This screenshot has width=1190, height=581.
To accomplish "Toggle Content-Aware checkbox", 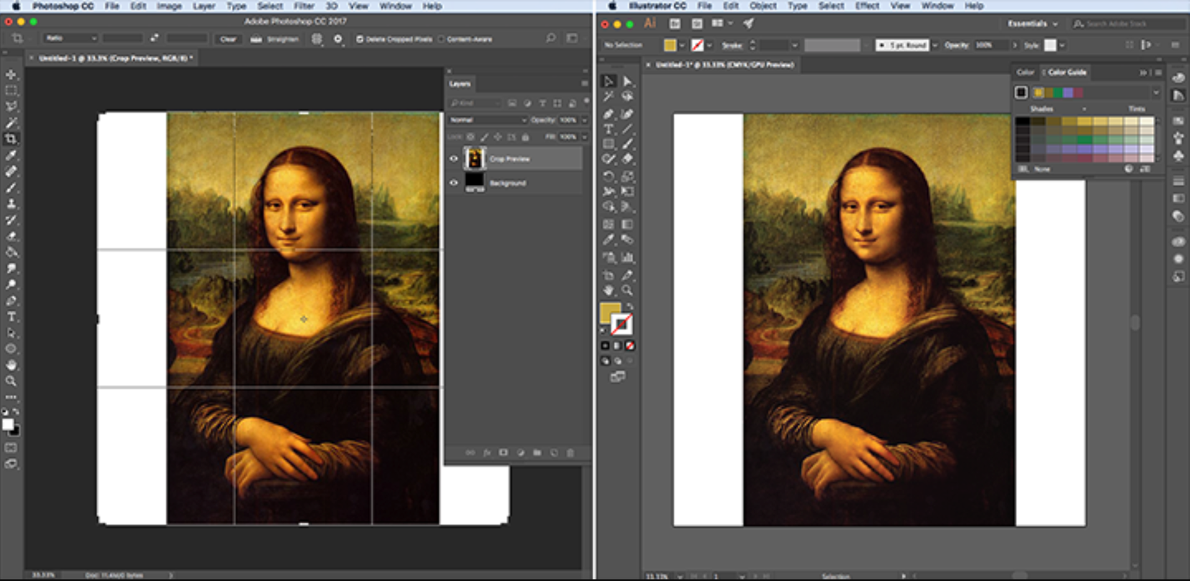I will (441, 39).
